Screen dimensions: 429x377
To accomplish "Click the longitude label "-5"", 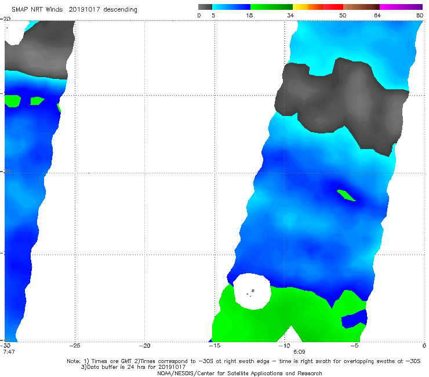I will click(x=354, y=346).
